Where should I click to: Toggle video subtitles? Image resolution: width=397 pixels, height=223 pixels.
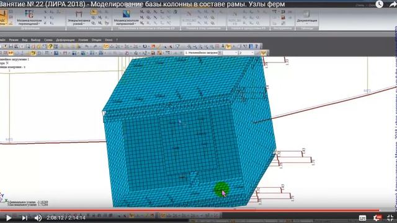362,217
